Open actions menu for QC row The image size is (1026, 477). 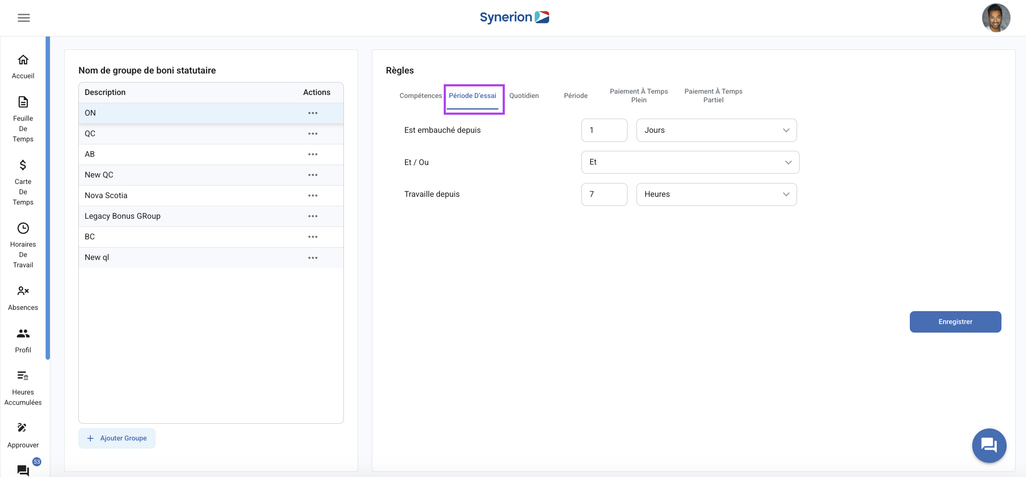tap(313, 134)
